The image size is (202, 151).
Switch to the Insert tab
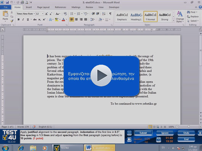pyautogui.click(x=29, y=7)
